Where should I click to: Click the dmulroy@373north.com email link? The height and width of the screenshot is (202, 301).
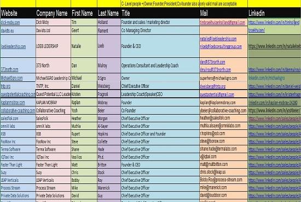click(x=215, y=69)
